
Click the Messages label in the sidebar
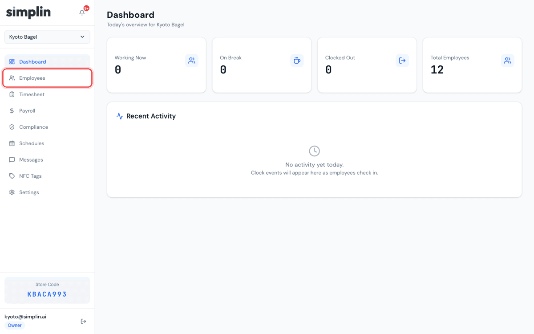pos(31,160)
